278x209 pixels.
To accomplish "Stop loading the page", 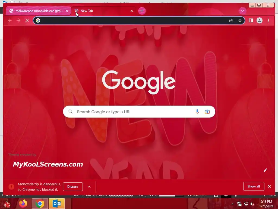I will 27,20.
